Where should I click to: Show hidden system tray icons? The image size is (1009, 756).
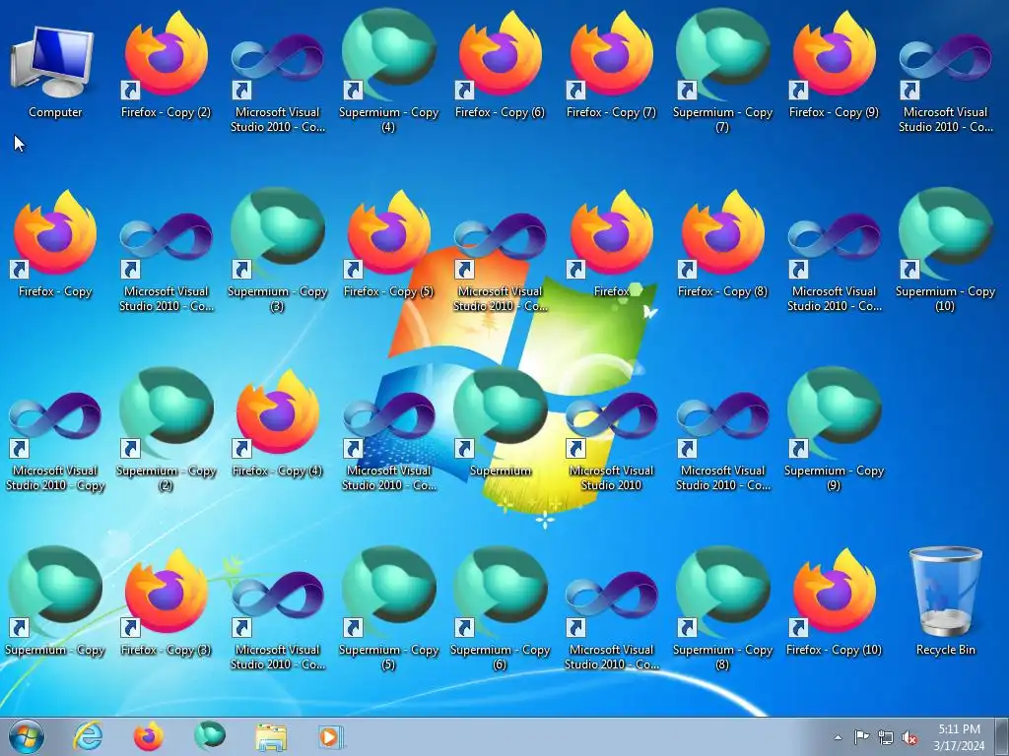(838, 738)
